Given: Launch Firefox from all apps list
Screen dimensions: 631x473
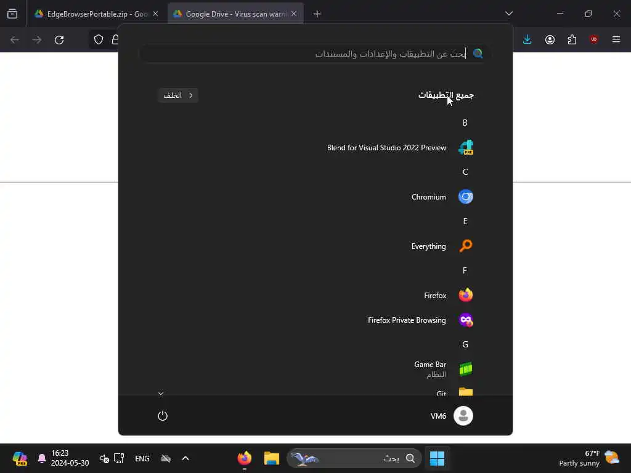Looking at the screenshot, I should click(449, 295).
